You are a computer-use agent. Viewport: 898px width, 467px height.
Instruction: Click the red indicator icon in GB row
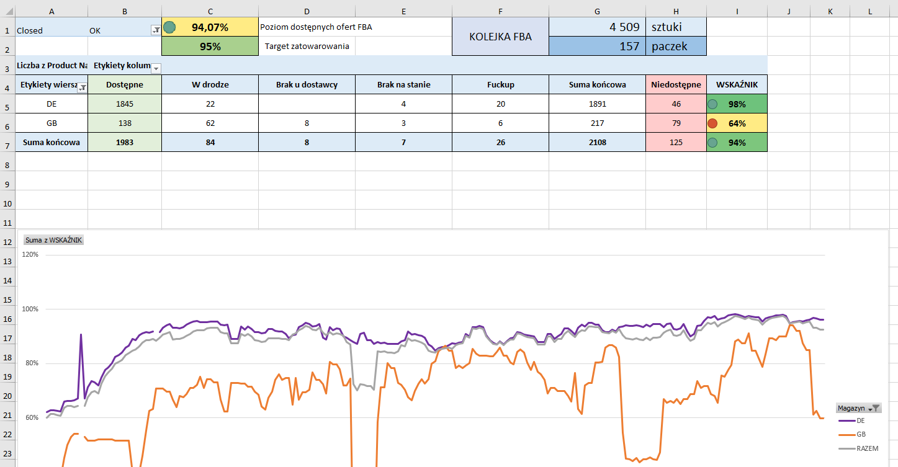(x=712, y=123)
